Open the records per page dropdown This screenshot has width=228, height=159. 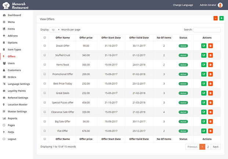point(55,30)
